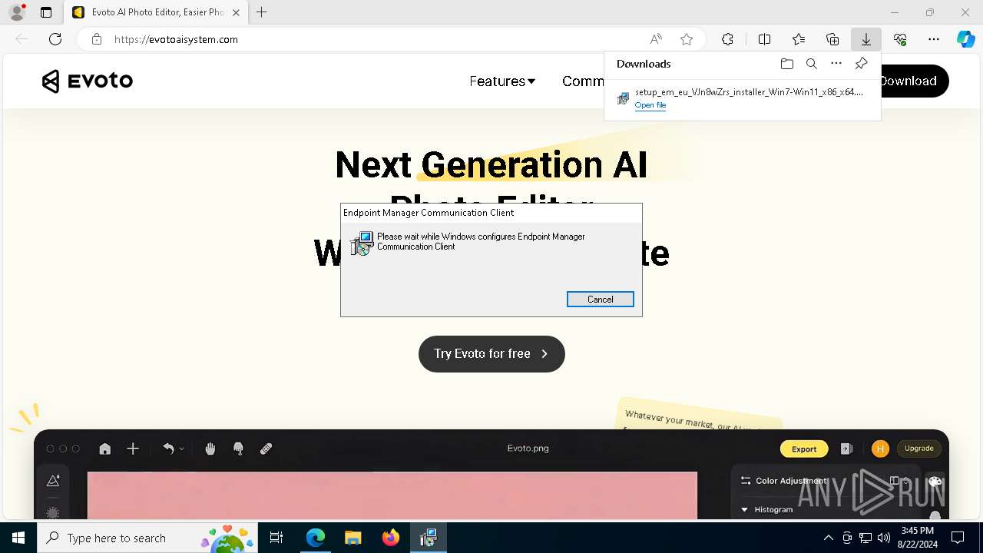Viewport: 983px width, 553px height.
Task: Expand the Features dropdown menu
Action: click(x=502, y=81)
